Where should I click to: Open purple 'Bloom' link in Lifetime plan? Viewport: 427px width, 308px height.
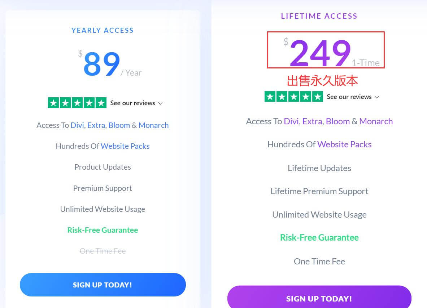[x=337, y=121]
